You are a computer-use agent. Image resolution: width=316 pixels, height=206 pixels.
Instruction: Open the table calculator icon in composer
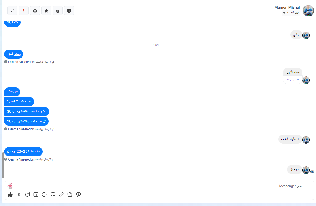click(36, 194)
